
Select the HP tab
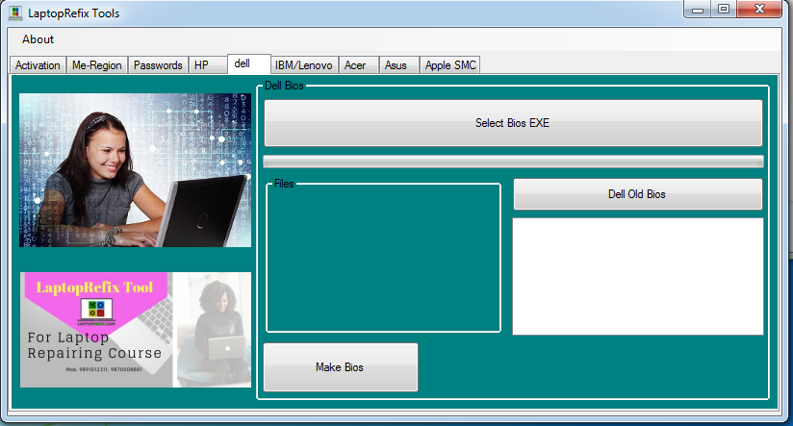pos(207,65)
